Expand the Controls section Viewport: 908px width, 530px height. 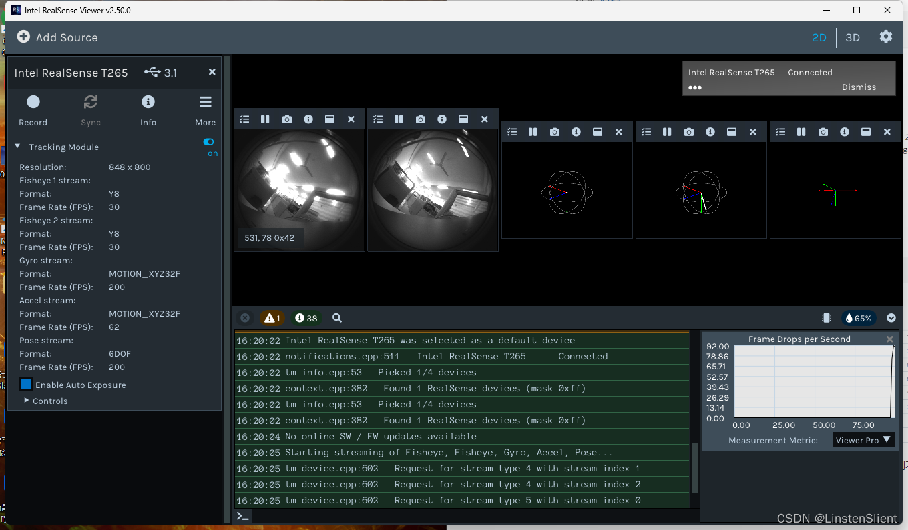27,401
